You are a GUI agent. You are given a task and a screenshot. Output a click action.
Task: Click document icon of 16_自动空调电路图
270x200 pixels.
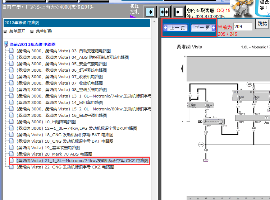coord(12,115)
